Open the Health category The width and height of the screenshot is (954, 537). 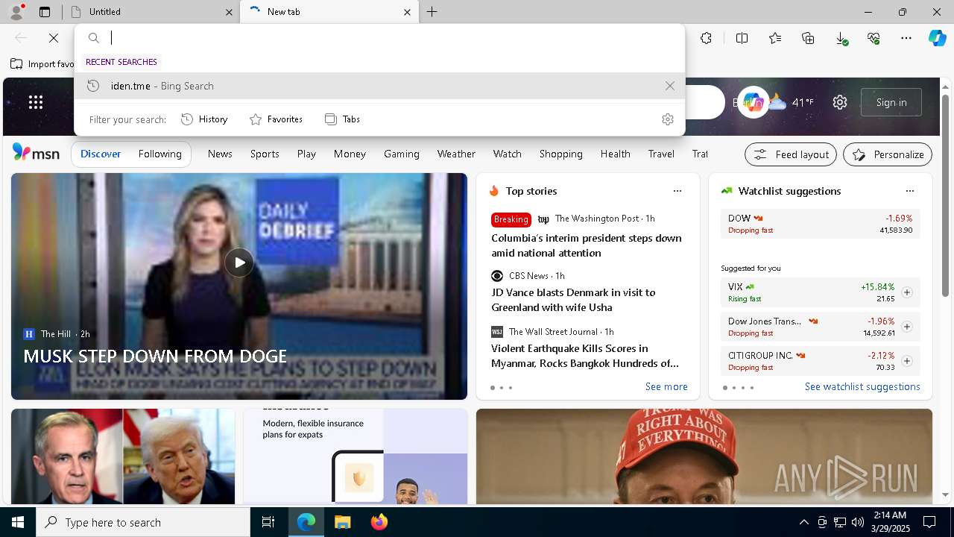[x=616, y=154]
